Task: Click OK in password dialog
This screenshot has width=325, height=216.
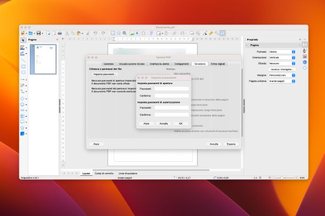Action: [181, 123]
